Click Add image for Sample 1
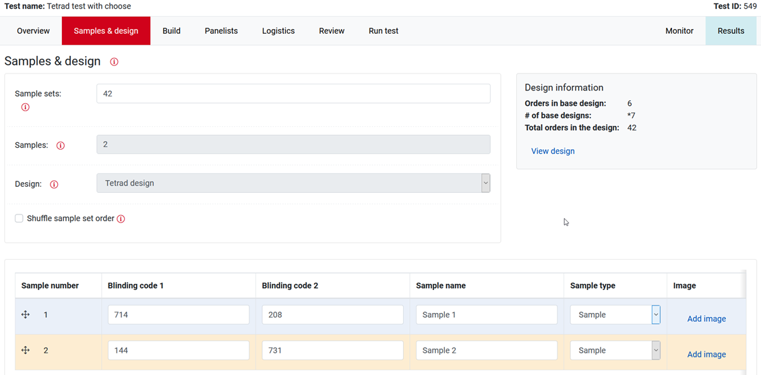Viewport: 761px width, 375px height. click(x=706, y=319)
